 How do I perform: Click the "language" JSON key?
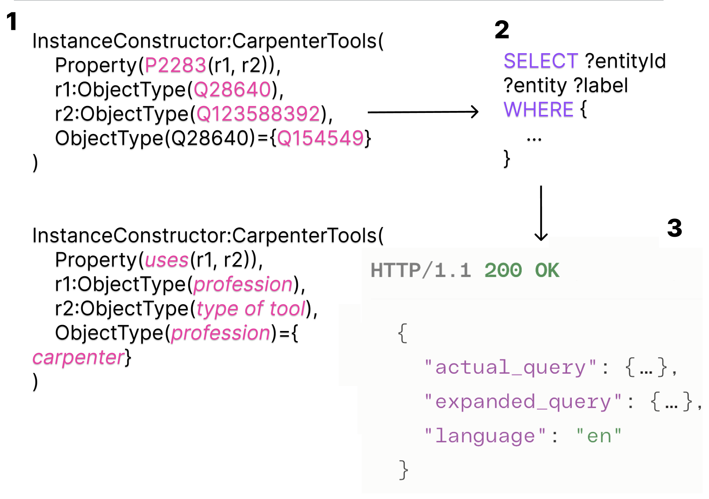pyautogui.click(x=485, y=436)
